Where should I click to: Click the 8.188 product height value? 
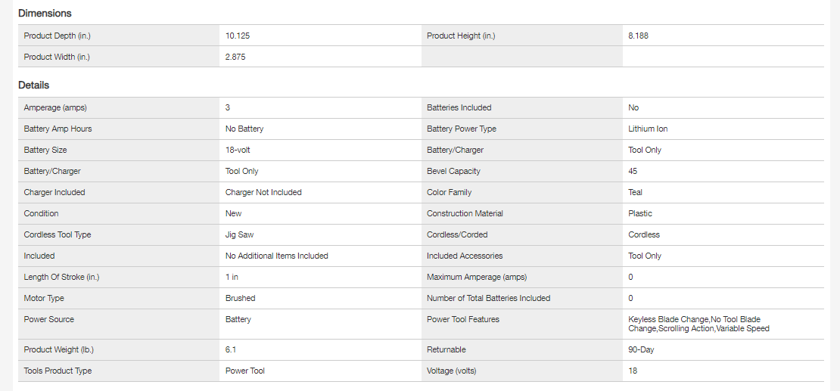(638, 36)
